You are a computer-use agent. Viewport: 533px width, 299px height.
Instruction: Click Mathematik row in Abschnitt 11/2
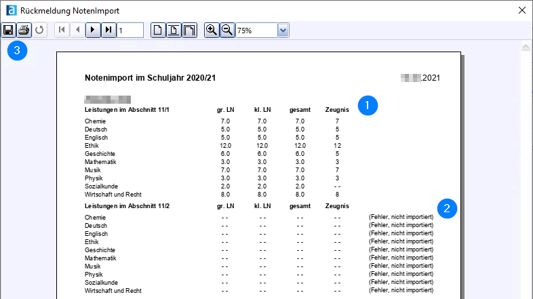coord(259,258)
